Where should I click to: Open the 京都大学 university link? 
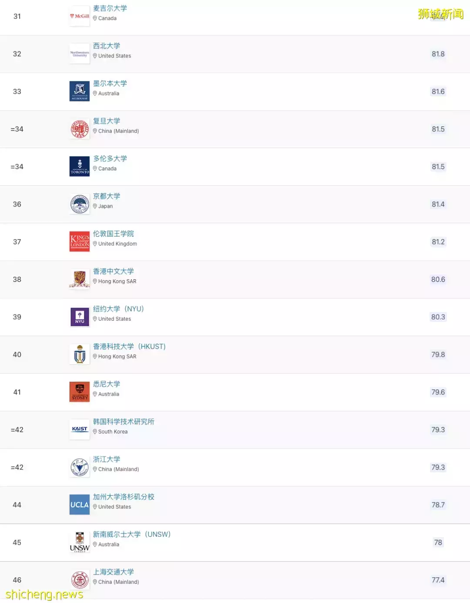pos(107,196)
